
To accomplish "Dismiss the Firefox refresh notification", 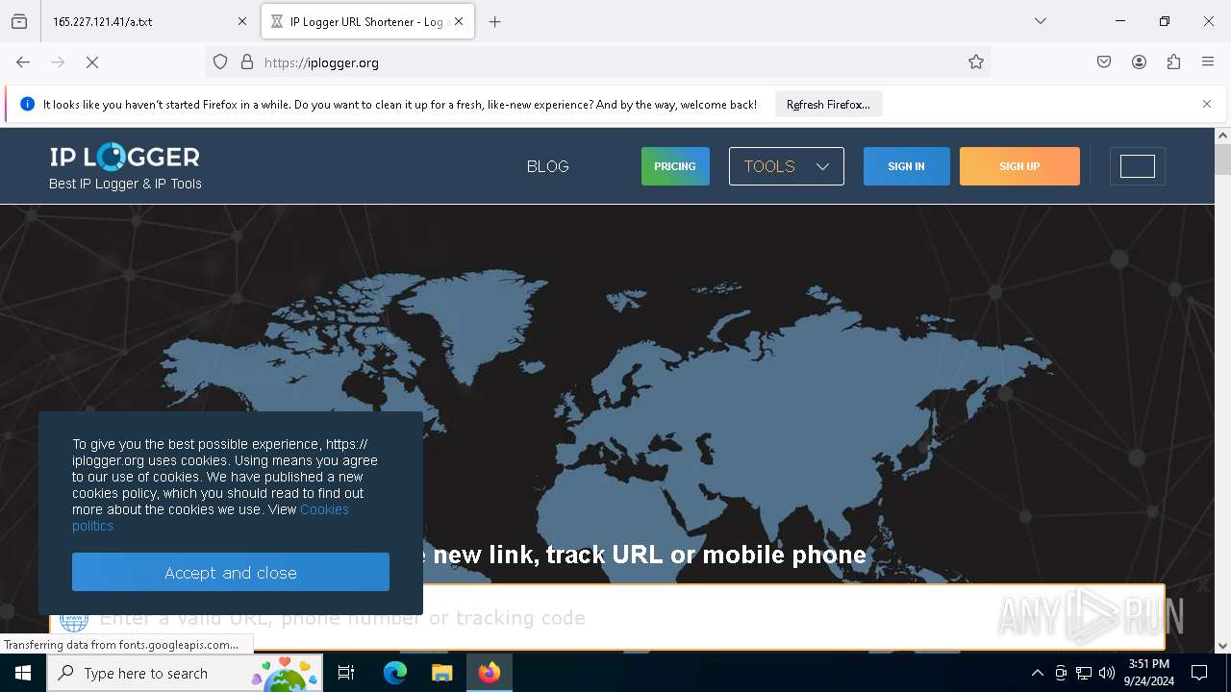I will [1207, 104].
